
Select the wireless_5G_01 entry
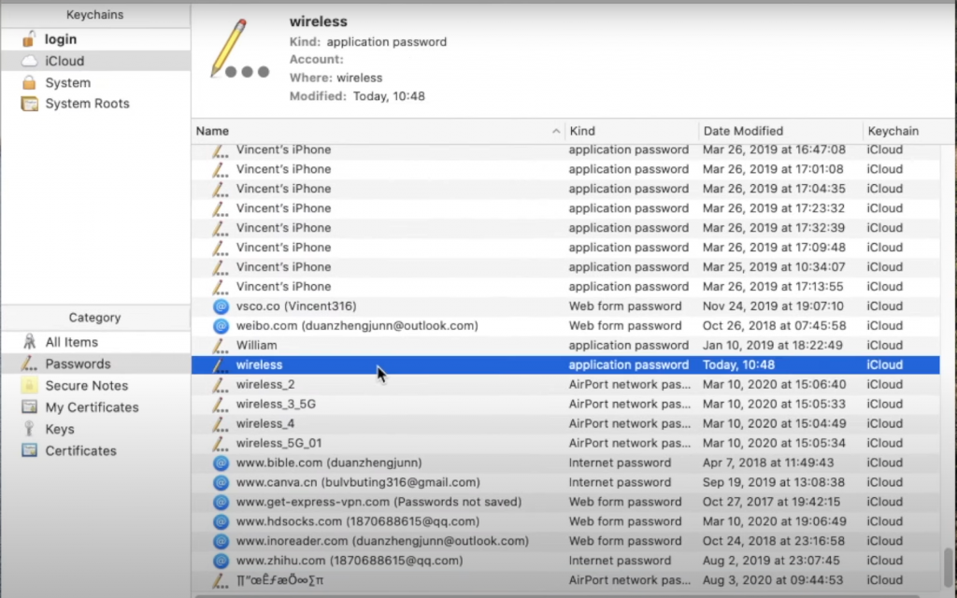click(565, 443)
